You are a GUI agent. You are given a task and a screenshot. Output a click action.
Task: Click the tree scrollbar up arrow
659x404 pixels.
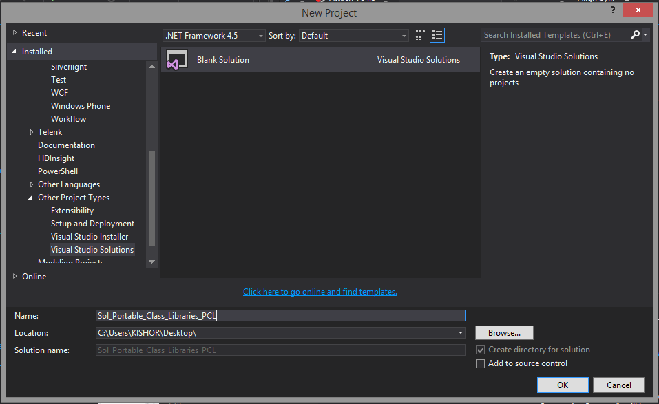click(x=151, y=66)
